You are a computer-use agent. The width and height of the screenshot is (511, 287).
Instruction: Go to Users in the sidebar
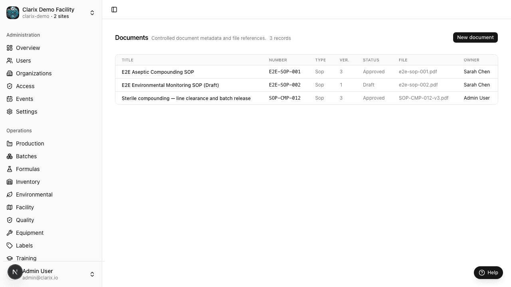point(51,61)
